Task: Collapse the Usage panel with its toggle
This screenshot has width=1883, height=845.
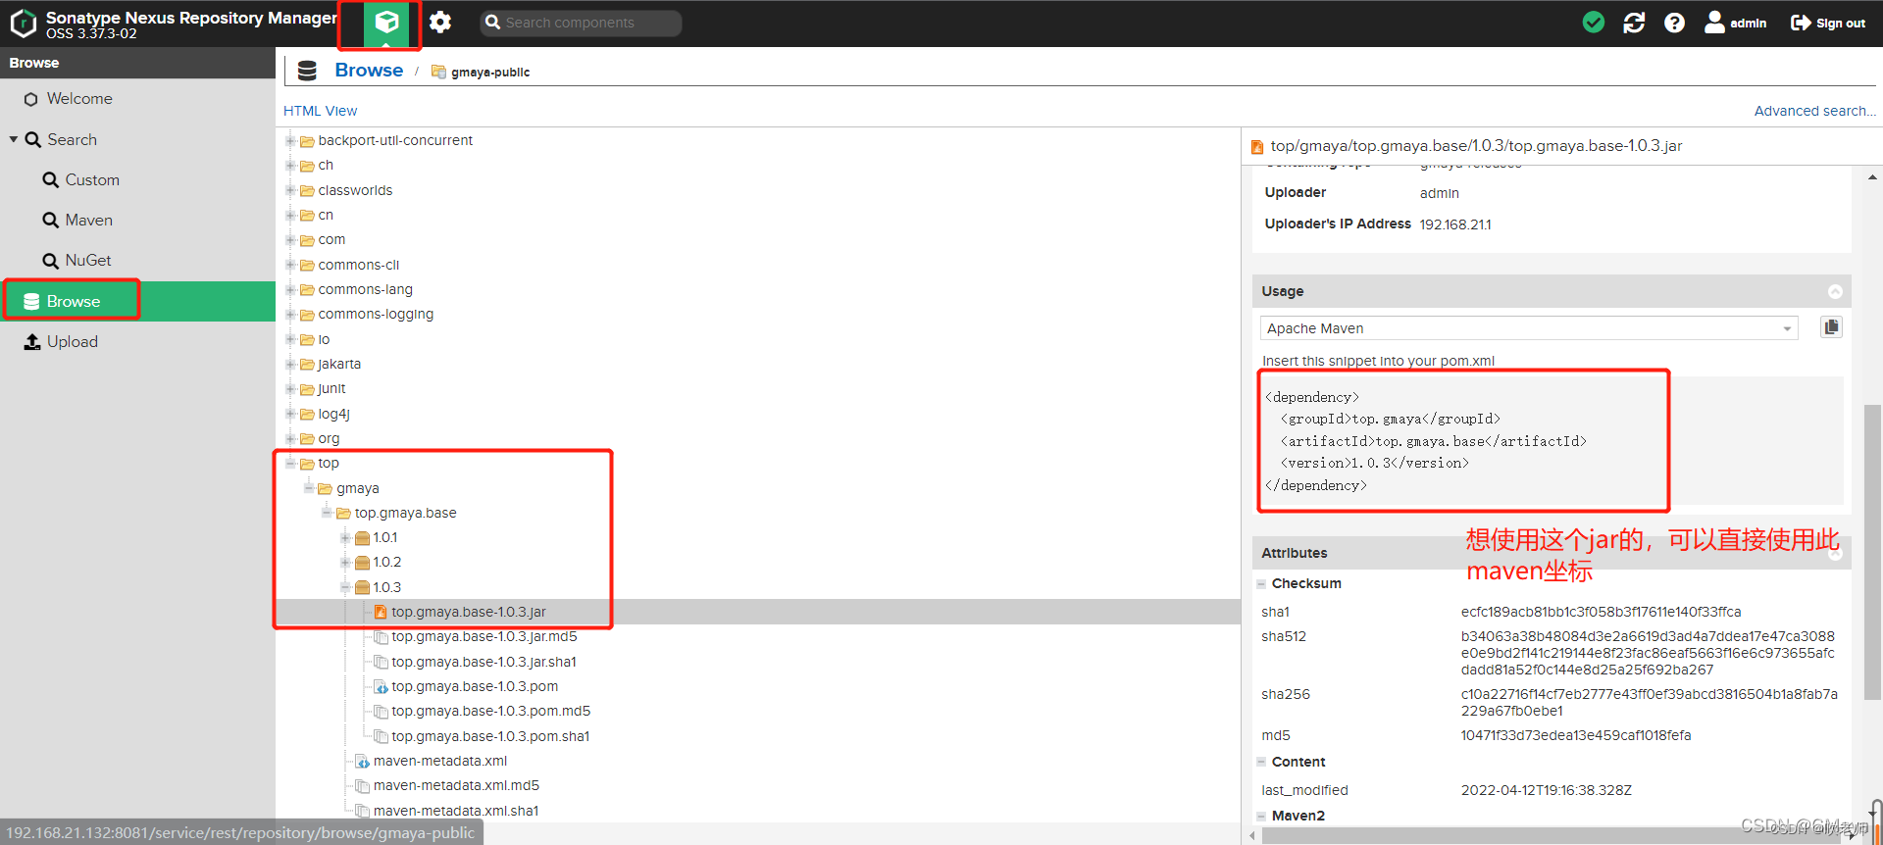Action: [1835, 291]
